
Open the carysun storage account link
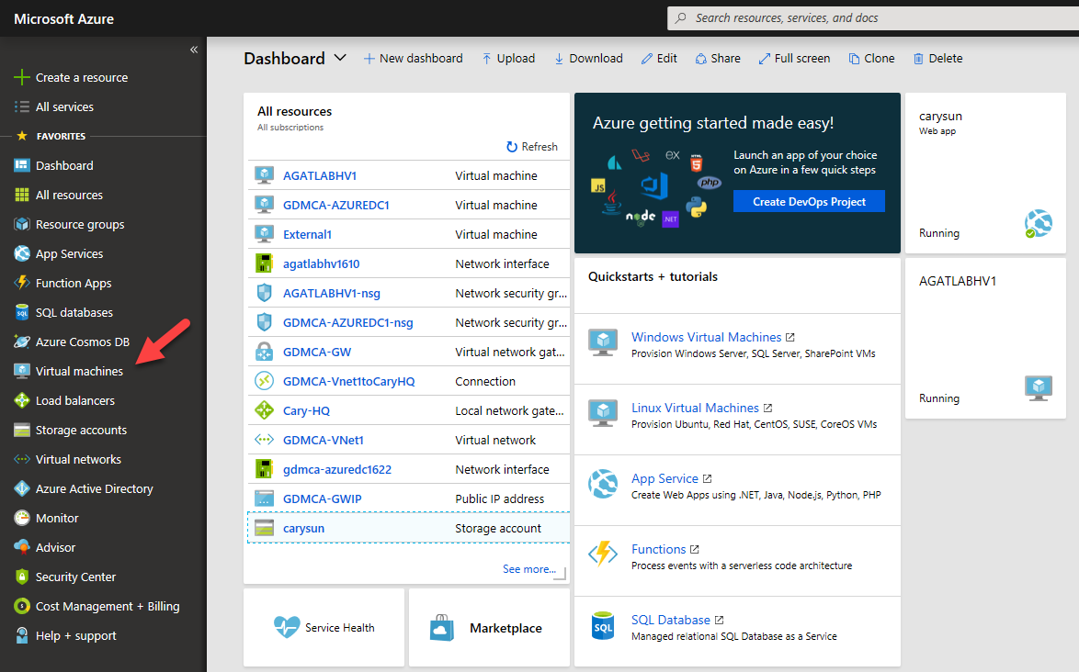coord(303,528)
